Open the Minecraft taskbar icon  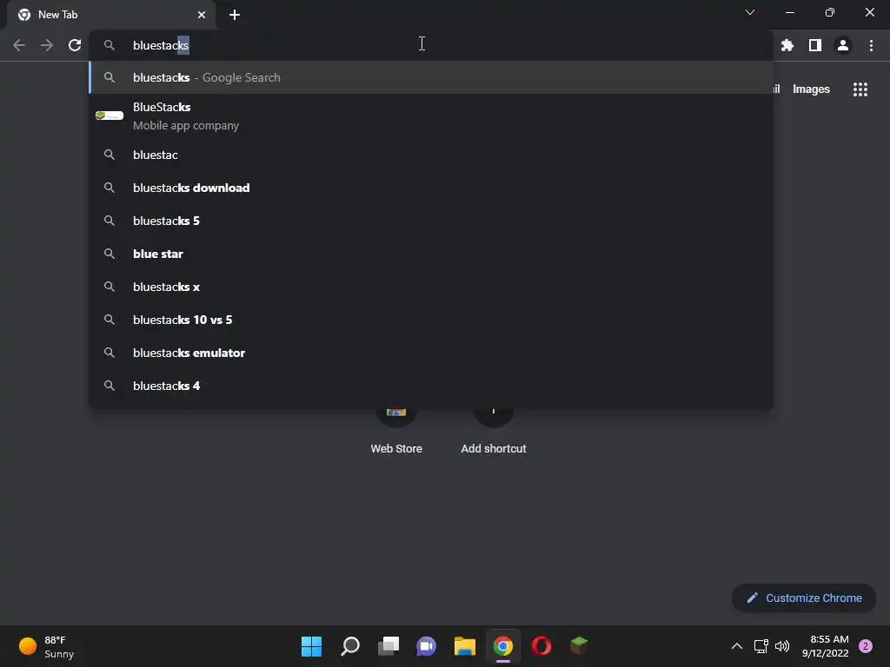point(579,645)
